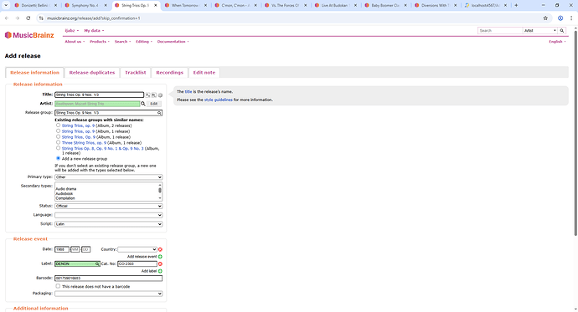Click green plus icon beside Add label
578x312 pixels.
pos(160,271)
